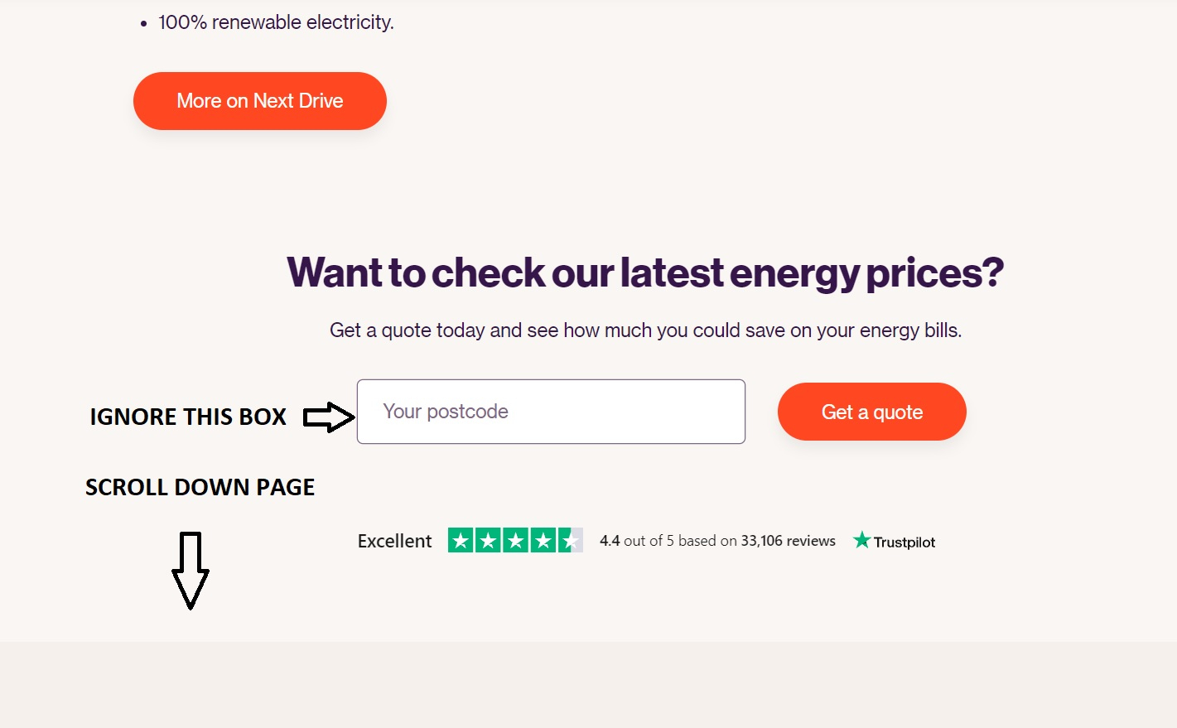
Task: Select the fourth green Trustpilot rating star
Action: point(543,541)
